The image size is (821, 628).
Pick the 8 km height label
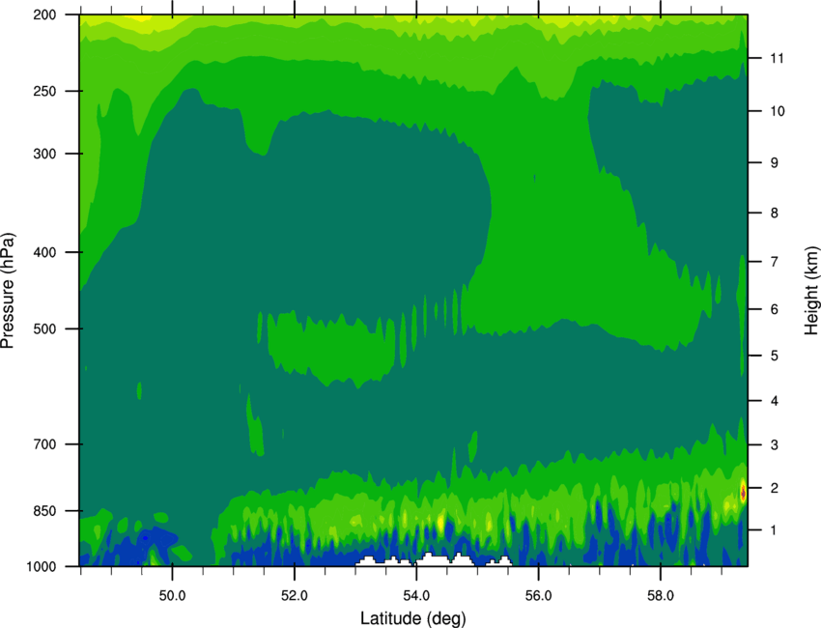click(x=775, y=214)
